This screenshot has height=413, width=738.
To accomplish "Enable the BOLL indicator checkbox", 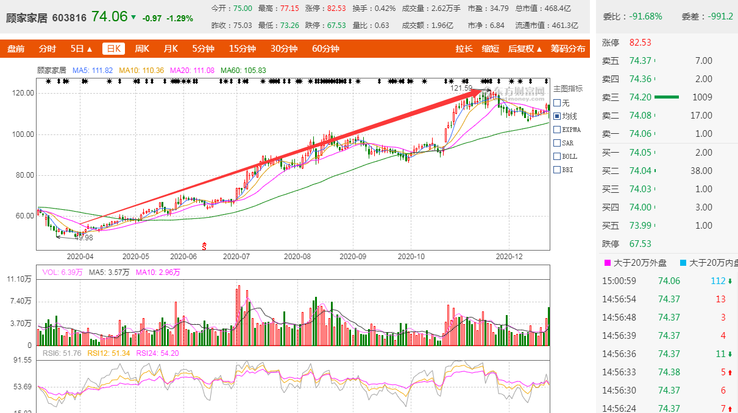I will coord(556,156).
